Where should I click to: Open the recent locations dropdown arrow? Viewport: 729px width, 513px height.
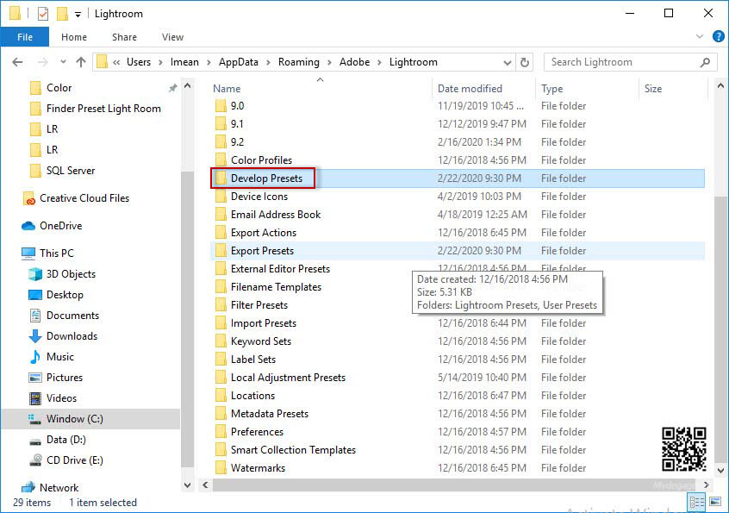pos(63,62)
